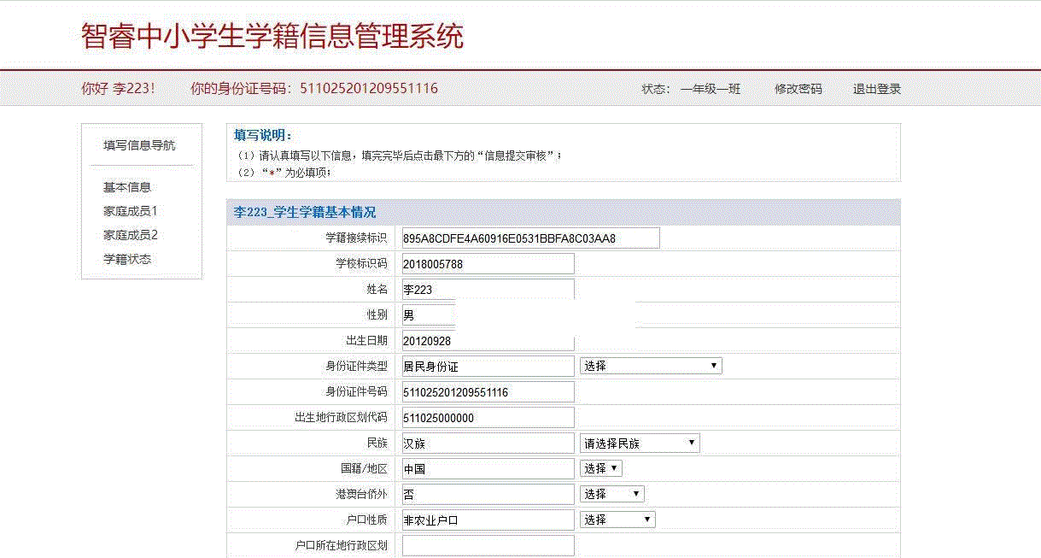The width and height of the screenshot is (1041, 558).
Task: Go to 家庭成员1 section
Action: coord(131,211)
